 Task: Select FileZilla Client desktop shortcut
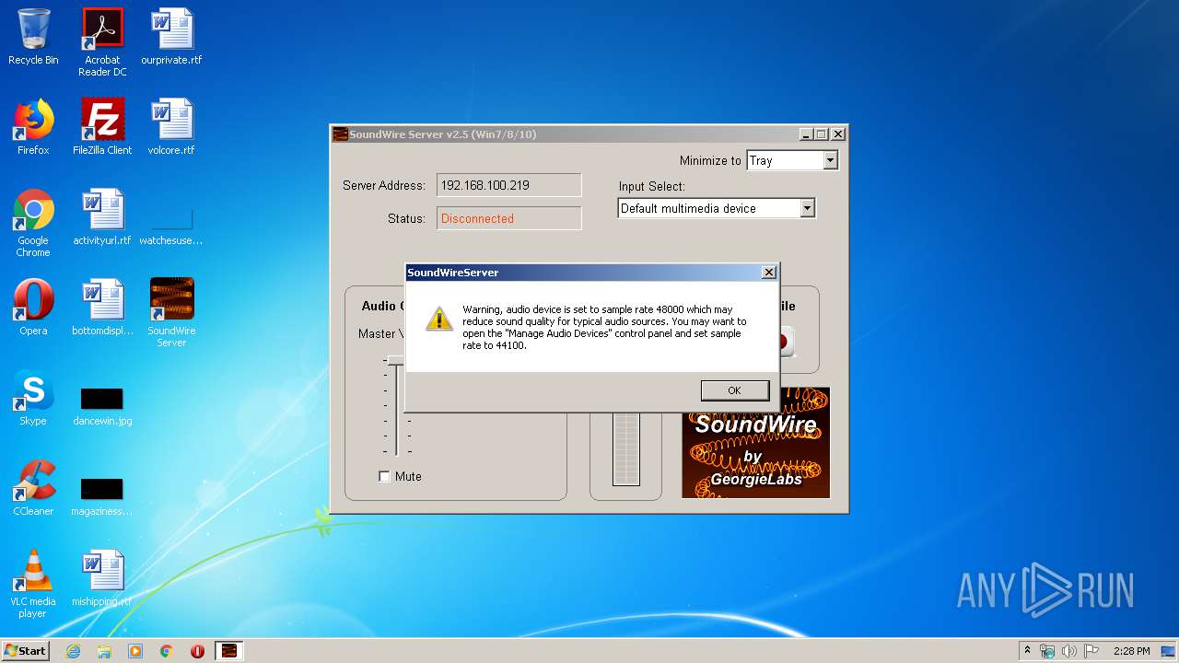[x=102, y=128]
